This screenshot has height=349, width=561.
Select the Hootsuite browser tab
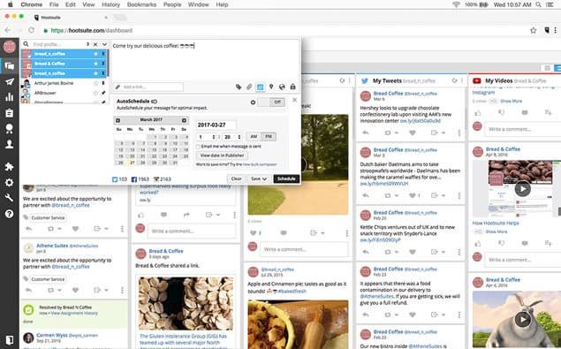tap(70, 17)
